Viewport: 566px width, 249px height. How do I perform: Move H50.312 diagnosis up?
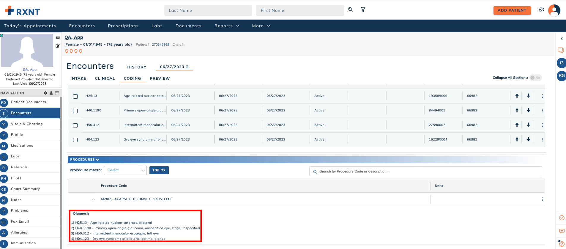517,125
